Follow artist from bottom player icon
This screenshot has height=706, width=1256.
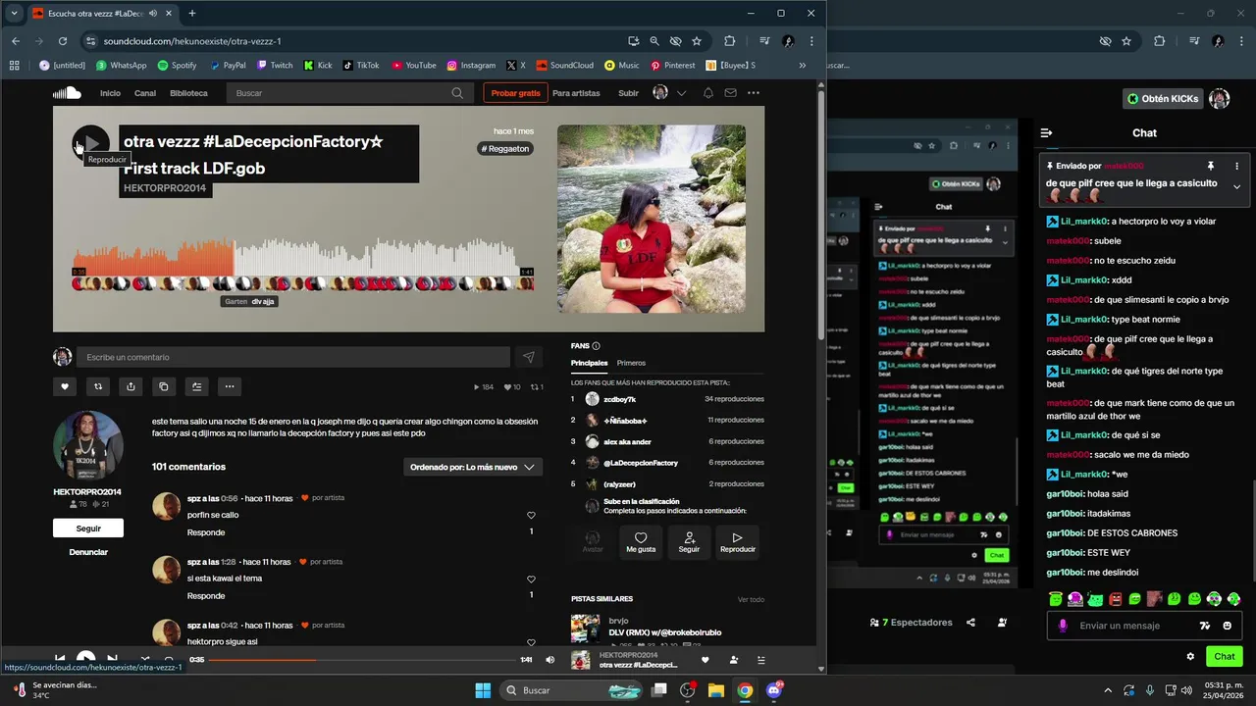733,660
